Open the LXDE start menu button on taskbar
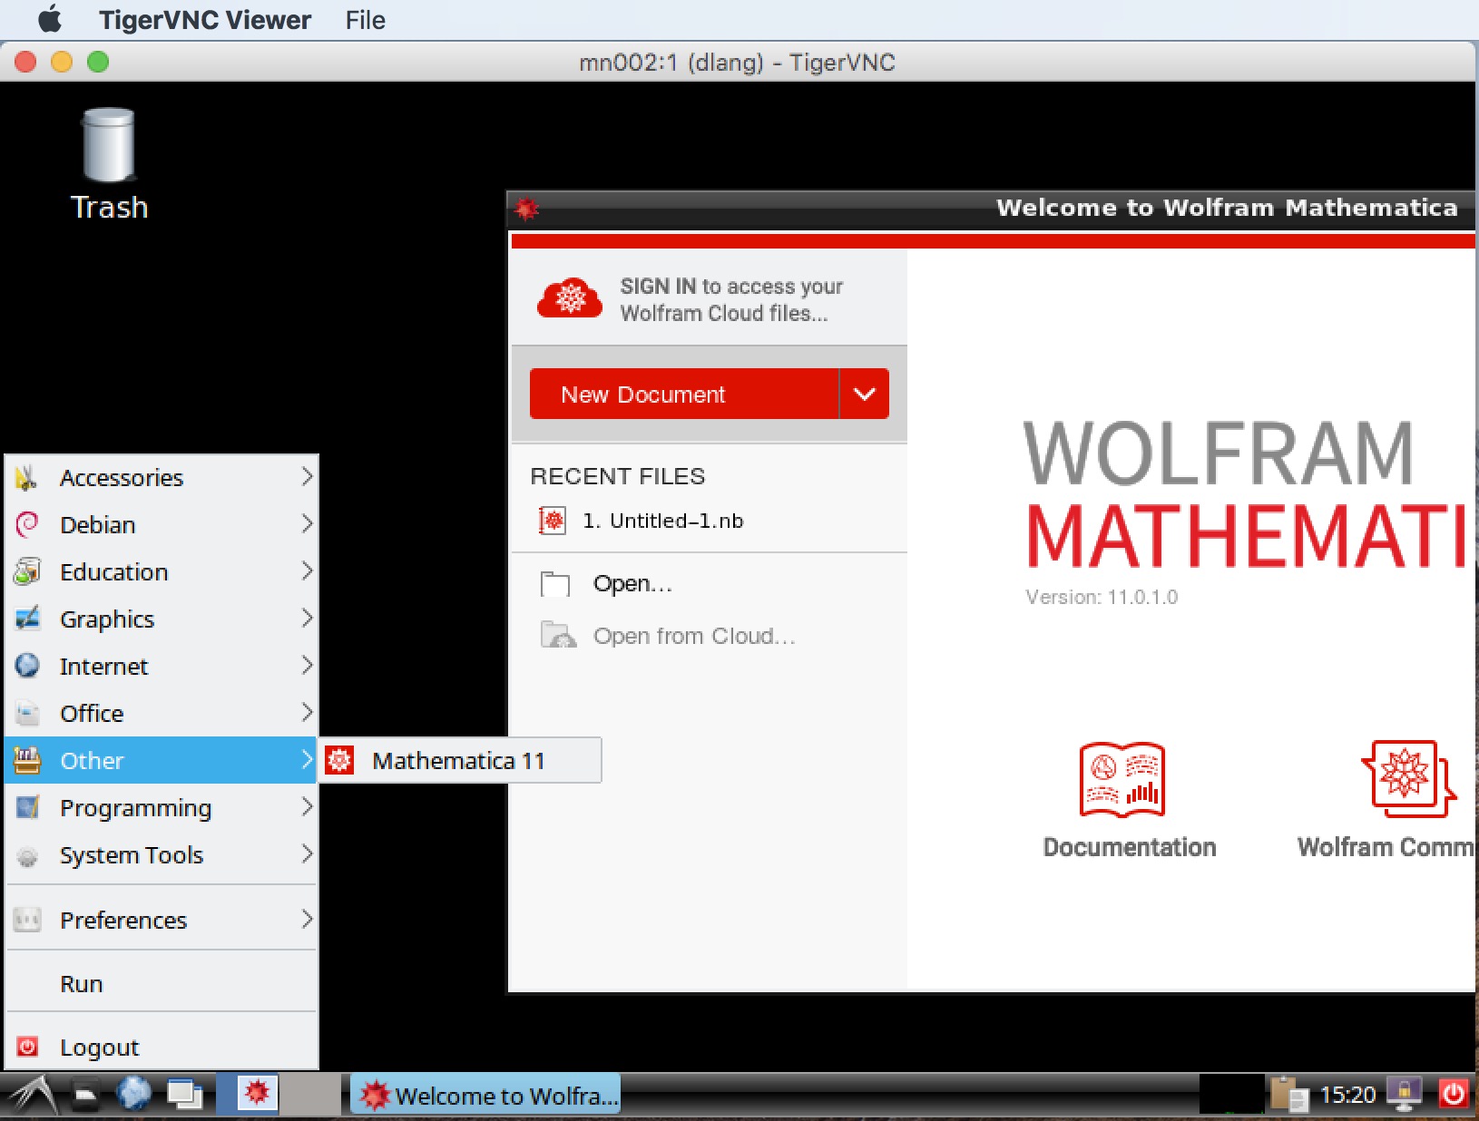Screen dimensions: 1479x1121 (33, 1095)
